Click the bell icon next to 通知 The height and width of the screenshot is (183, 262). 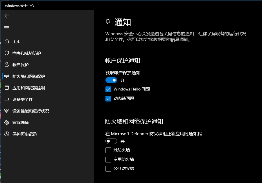point(108,21)
